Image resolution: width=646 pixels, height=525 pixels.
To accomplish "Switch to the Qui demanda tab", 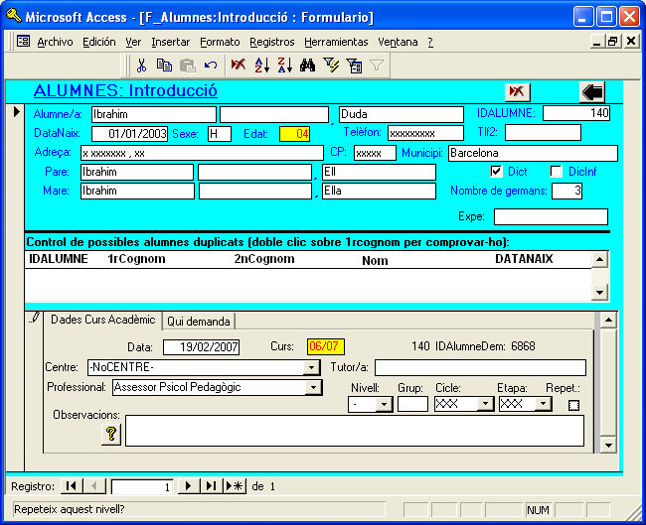I will (x=198, y=321).
